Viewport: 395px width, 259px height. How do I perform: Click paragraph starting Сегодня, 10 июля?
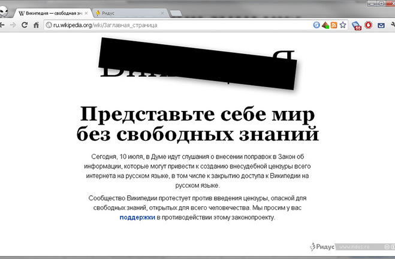198,171
